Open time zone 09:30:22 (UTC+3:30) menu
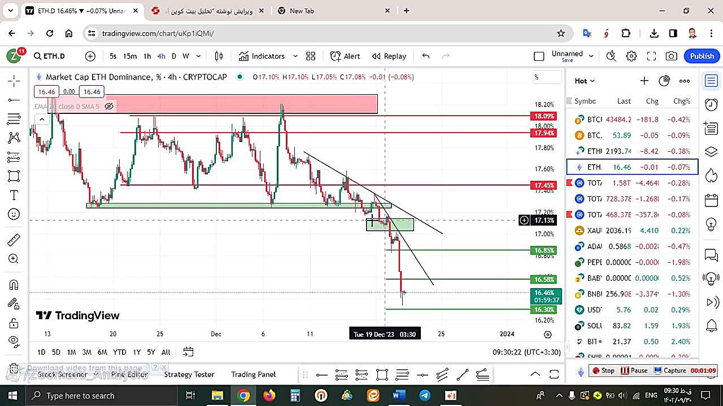The height and width of the screenshot is (406, 723). 526,352
